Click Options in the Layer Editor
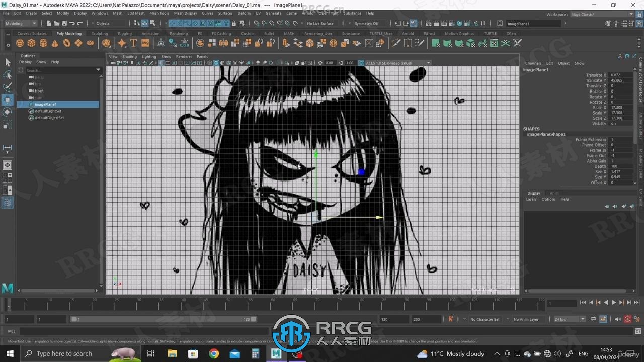Screen dimensions: 644x362 pos(548,199)
